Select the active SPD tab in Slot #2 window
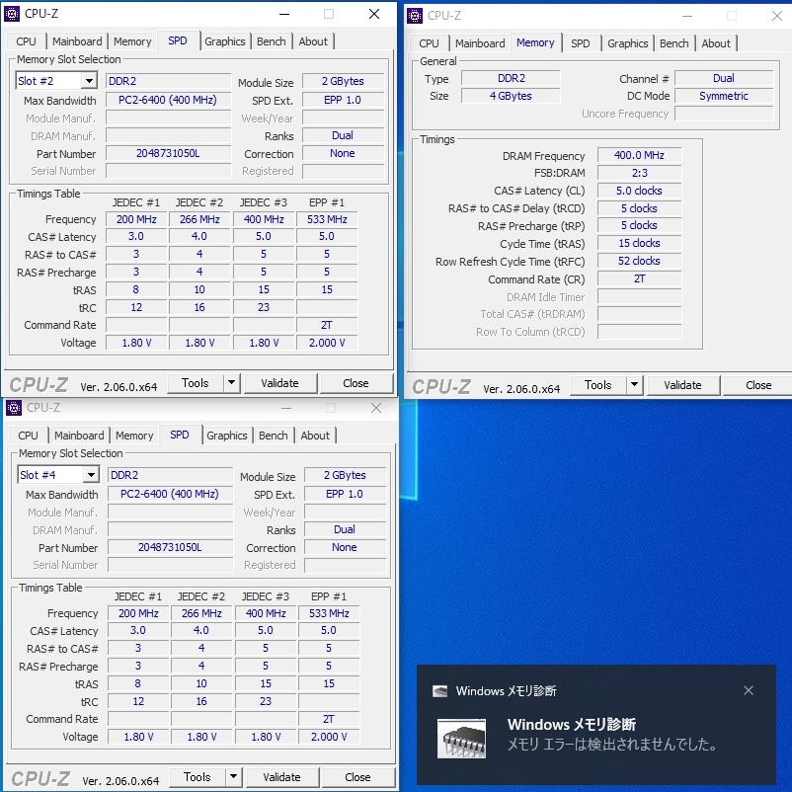The height and width of the screenshot is (792, 792). pyautogui.click(x=178, y=40)
